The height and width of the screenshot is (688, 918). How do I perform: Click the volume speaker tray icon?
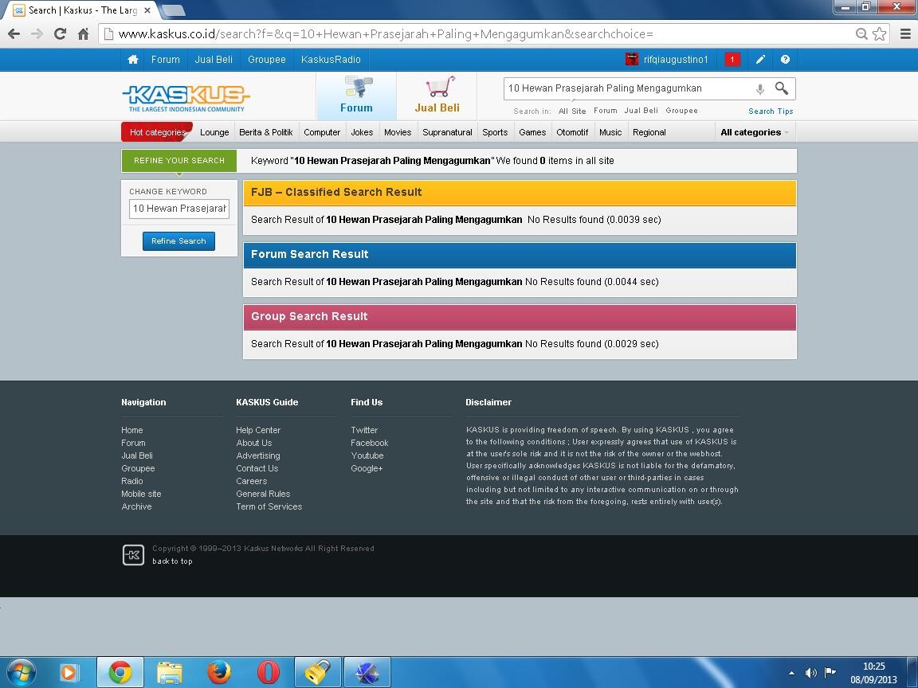pyautogui.click(x=810, y=673)
